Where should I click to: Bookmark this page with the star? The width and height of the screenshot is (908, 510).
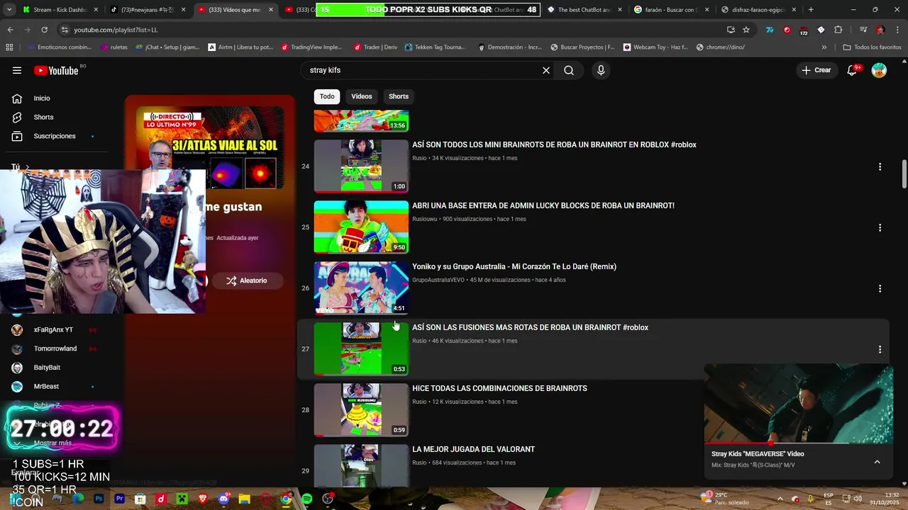coord(746,30)
